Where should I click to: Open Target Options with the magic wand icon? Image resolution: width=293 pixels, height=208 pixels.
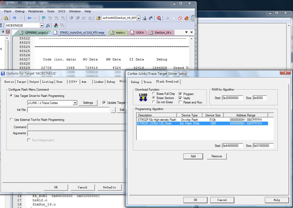[48, 25]
